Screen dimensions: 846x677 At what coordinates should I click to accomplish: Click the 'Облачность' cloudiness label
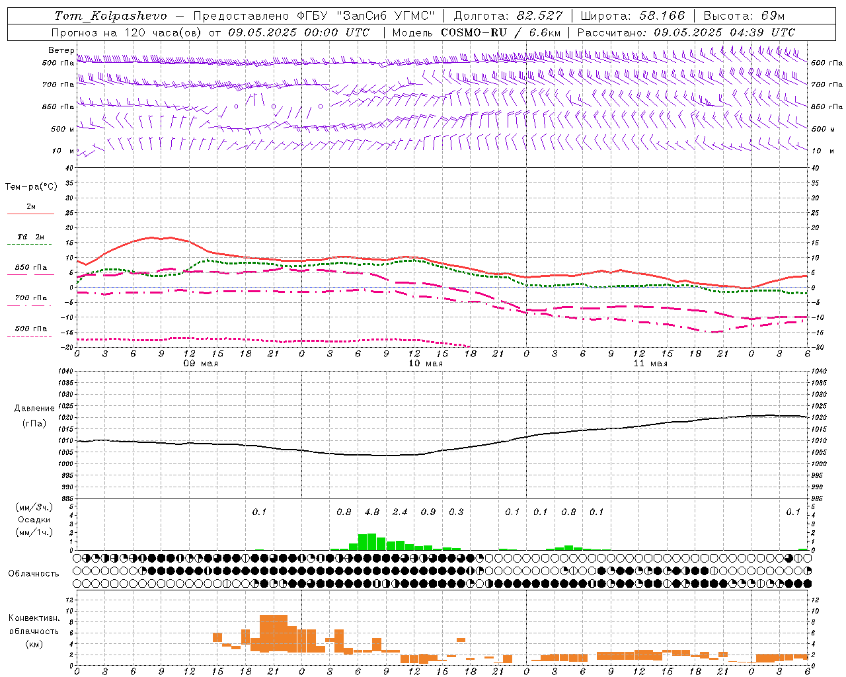coord(34,573)
